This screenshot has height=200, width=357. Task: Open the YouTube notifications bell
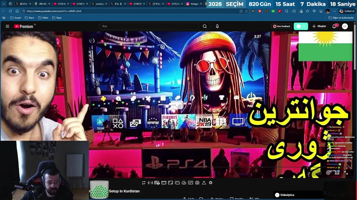334,26
